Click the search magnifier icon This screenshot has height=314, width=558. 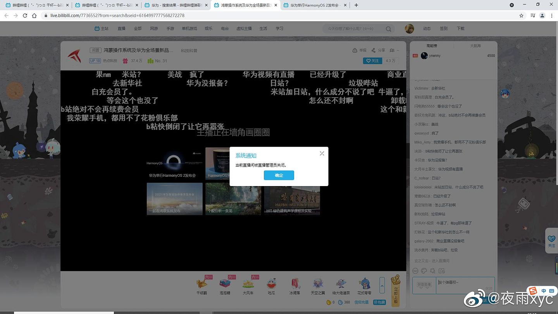pyautogui.click(x=388, y=29)
